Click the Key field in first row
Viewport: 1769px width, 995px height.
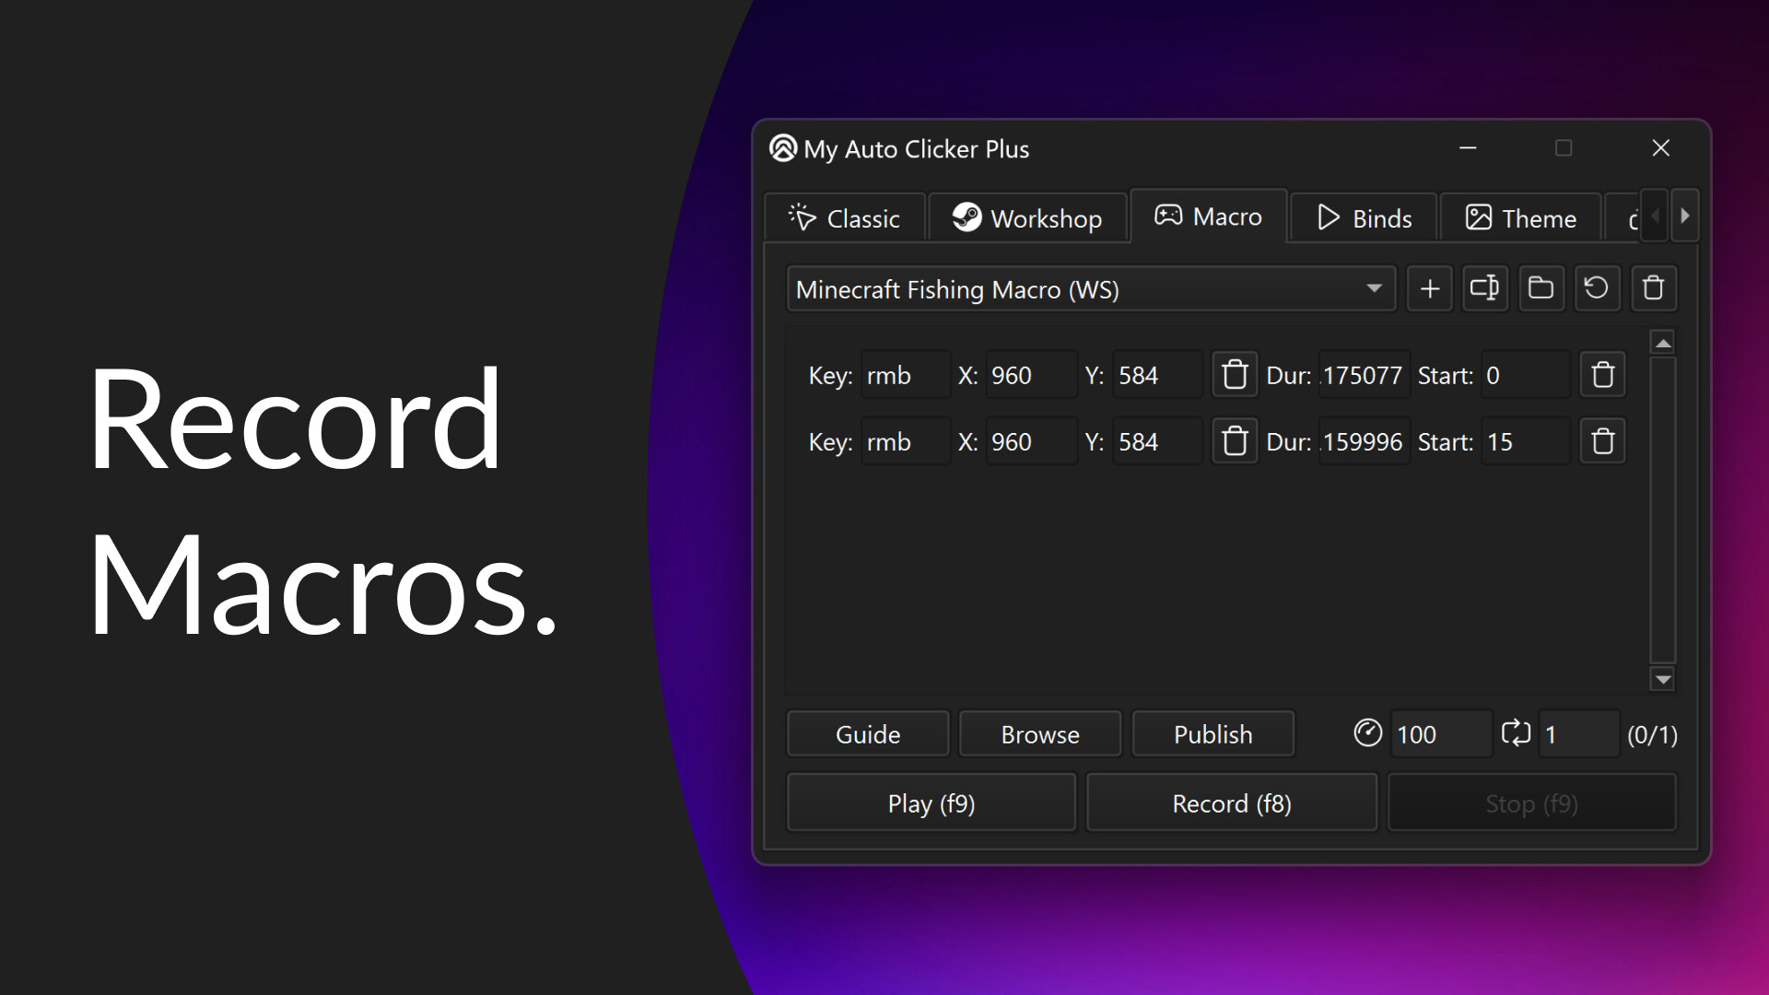[x=906, y=375]
